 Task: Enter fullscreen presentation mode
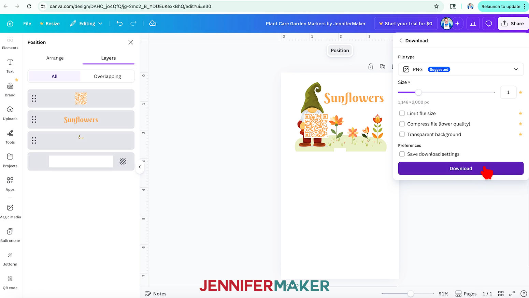click(x=512, y=294)
